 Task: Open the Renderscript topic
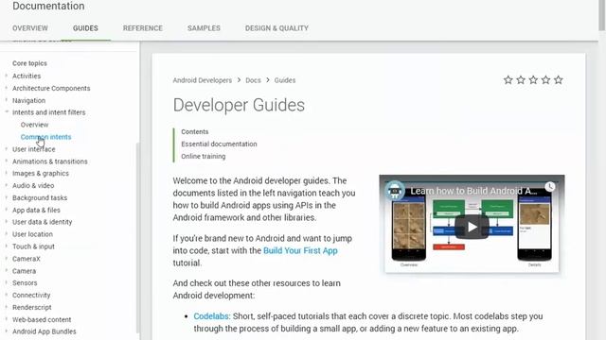point(31,307)
